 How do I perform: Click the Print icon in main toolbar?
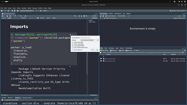[18, 11]
